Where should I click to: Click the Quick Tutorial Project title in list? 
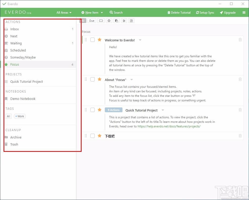(x=141, y=110)
